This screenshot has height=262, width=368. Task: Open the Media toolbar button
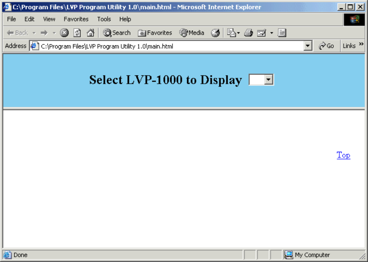192,33
